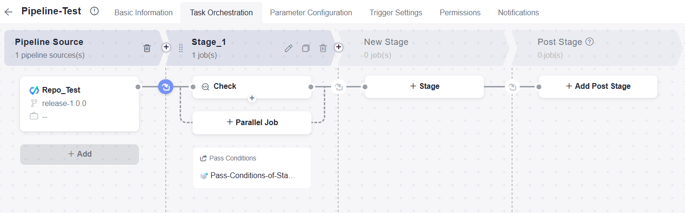
Task: Add a Parallel Job to Stage_1
Action: [252, 122]
